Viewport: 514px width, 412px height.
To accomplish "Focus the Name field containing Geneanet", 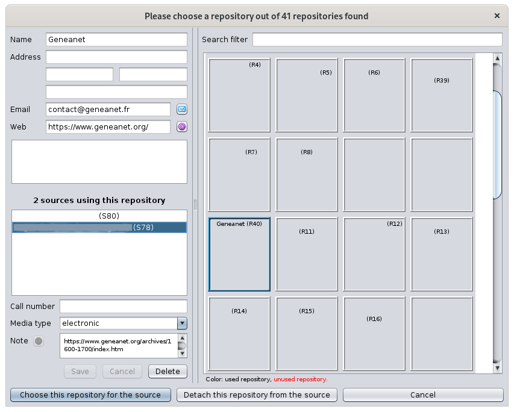I will [116, 39].
